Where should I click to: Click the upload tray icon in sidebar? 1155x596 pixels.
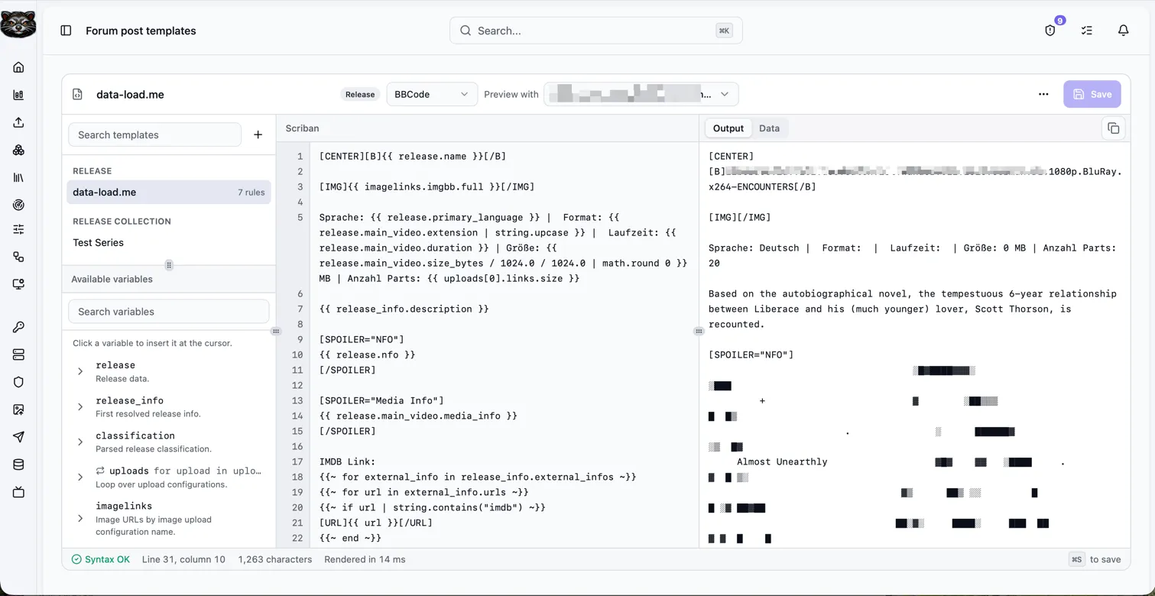18,122
